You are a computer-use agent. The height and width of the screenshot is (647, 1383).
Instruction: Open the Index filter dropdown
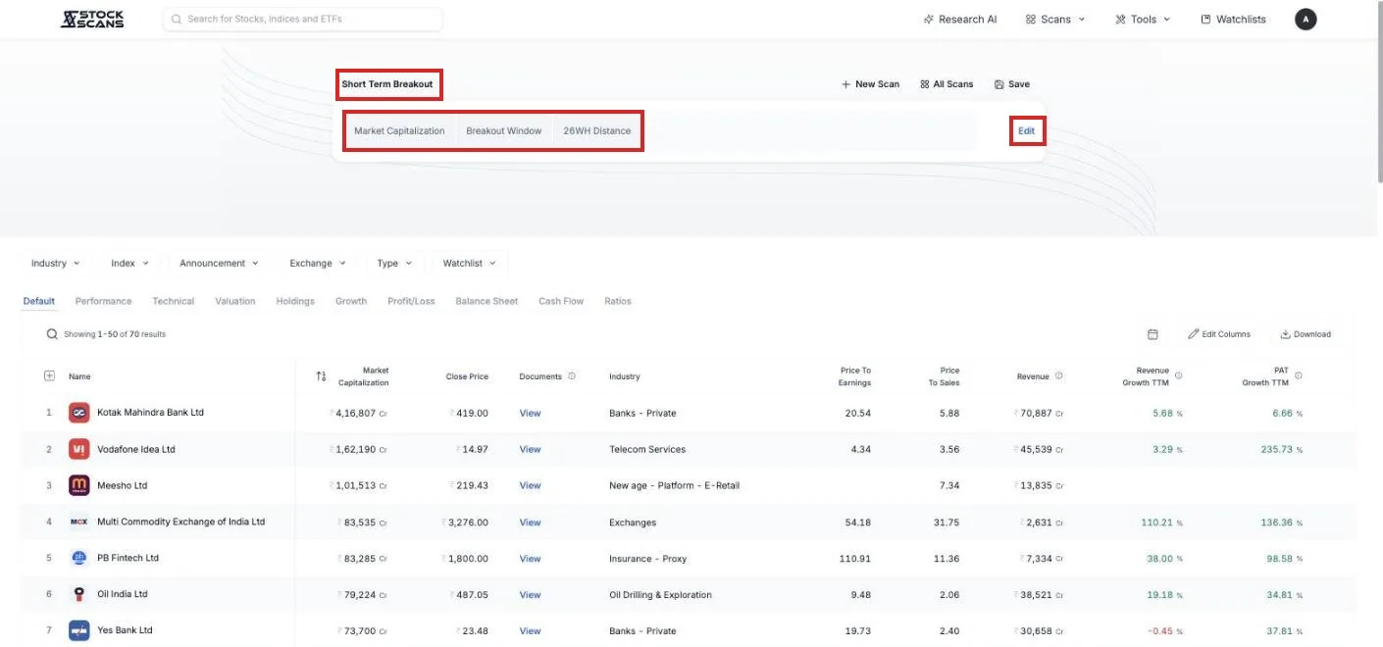tap(129, 263)
